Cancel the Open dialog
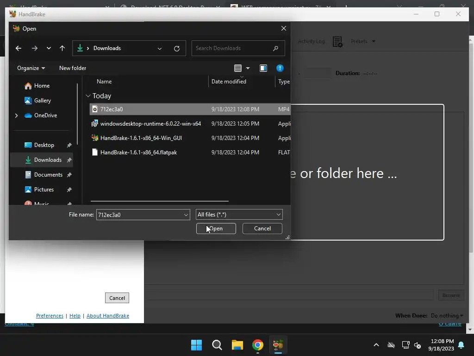This screenshot has height=356, width=474. pyautogui.click(x=262, y=229)
